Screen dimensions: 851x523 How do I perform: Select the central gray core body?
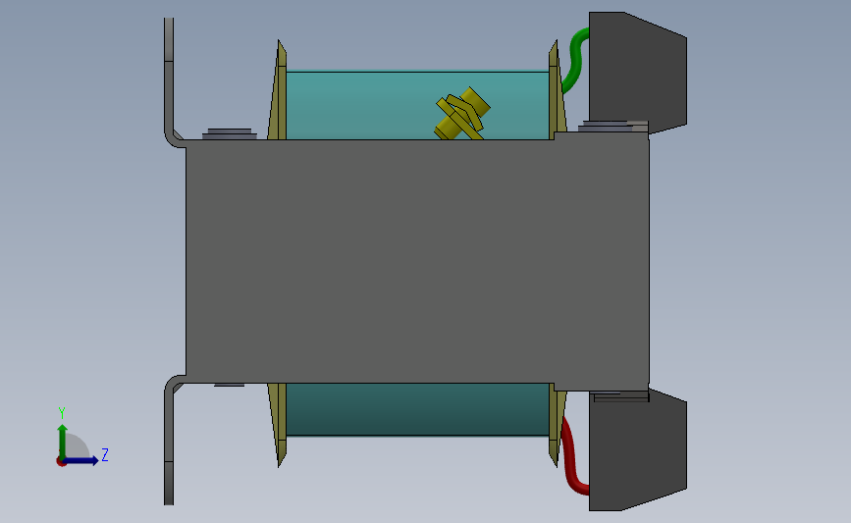tap(417, 261)
